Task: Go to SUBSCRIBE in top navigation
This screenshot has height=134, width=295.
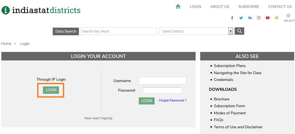Action: (x=249, y=7)
